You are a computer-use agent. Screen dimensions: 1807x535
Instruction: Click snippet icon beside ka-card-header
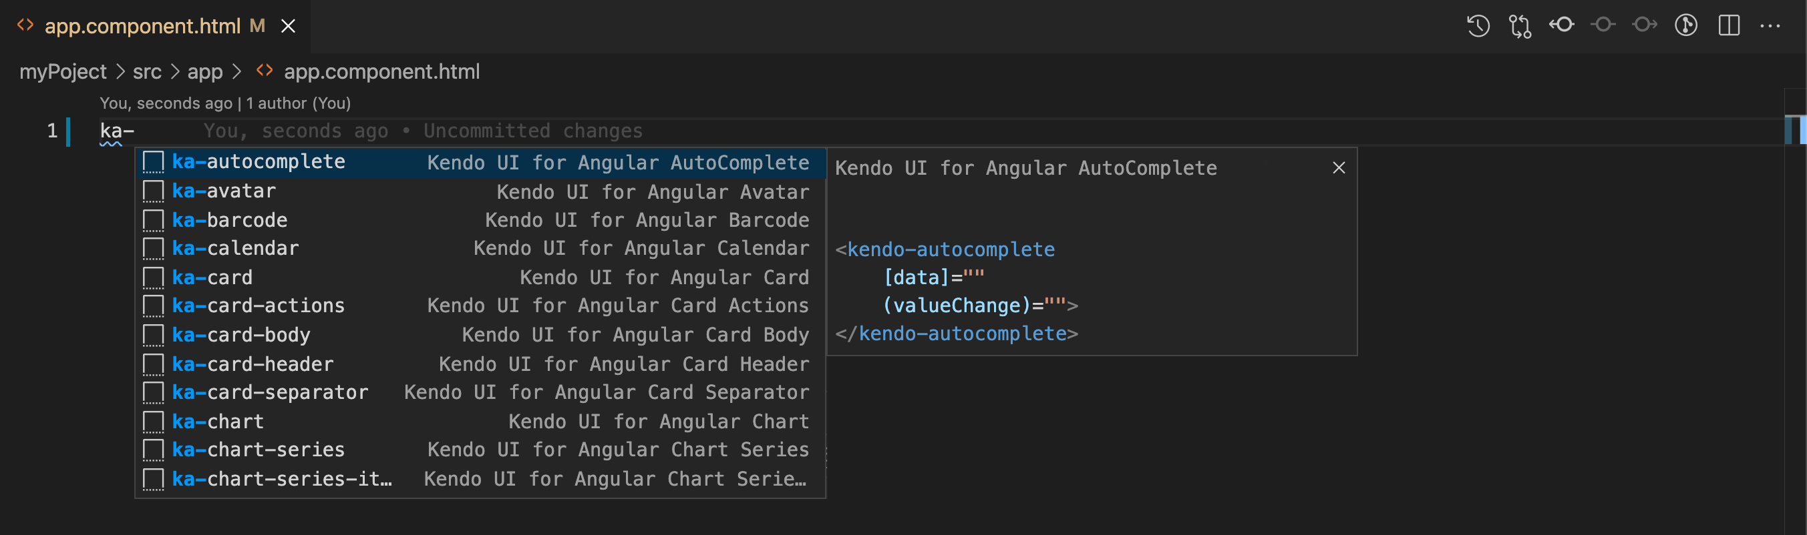coord(153,364)
